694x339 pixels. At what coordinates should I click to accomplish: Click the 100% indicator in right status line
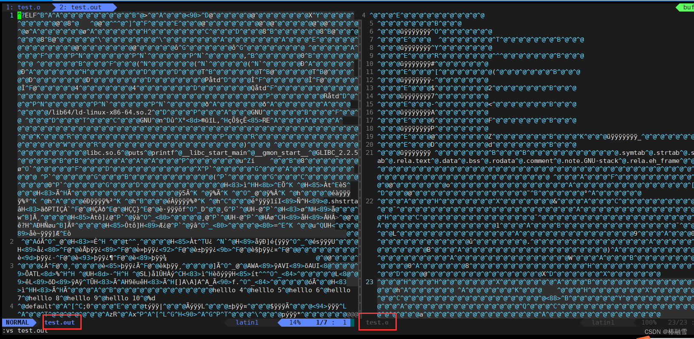pyautogui.click(x=649, y=322)
